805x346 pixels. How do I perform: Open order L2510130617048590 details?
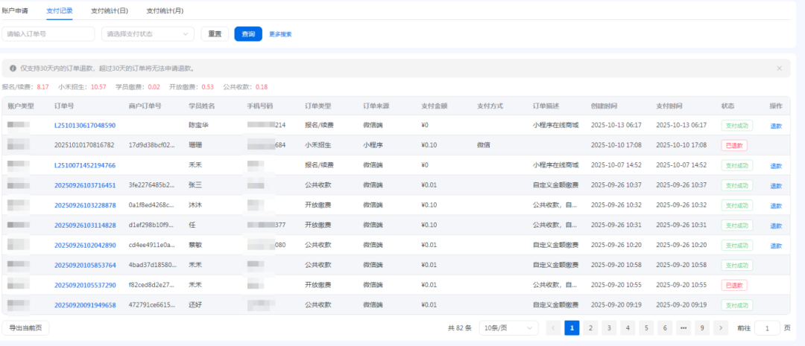[85, 125]
